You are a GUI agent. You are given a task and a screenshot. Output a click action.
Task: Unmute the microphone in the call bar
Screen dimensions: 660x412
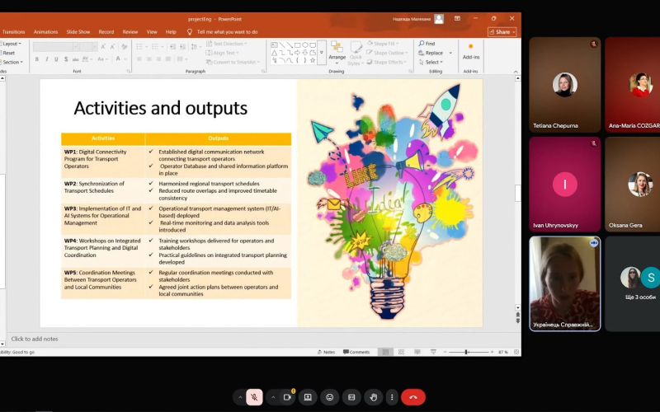tap(254, 397)
